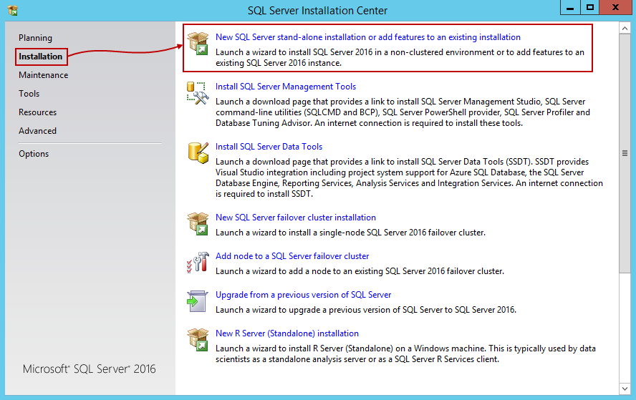The image size is (636, 400).
Task: Open the Resources section
Action: tap(38, 112)
